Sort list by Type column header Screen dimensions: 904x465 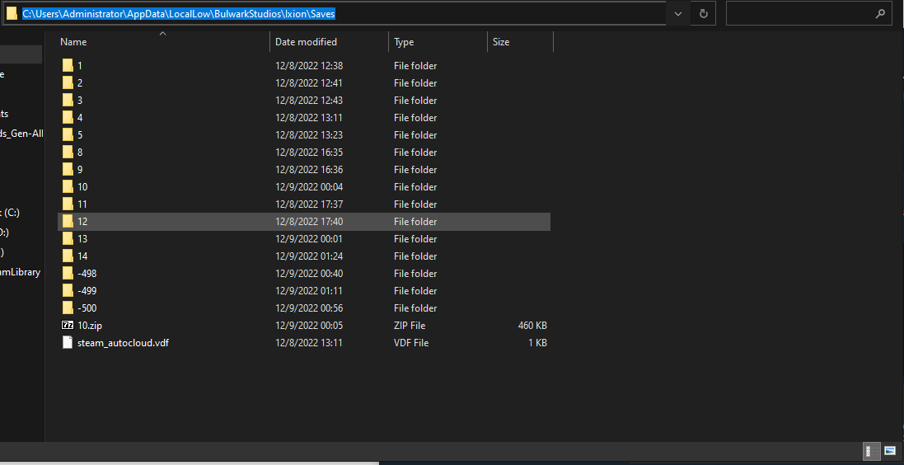(x=404, y=42)
